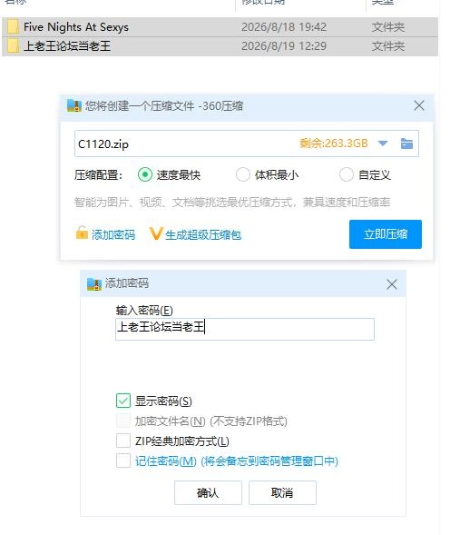The image size is (460, 535).
Task: Select the 自定义 radio option
Action: coord(346,174)
